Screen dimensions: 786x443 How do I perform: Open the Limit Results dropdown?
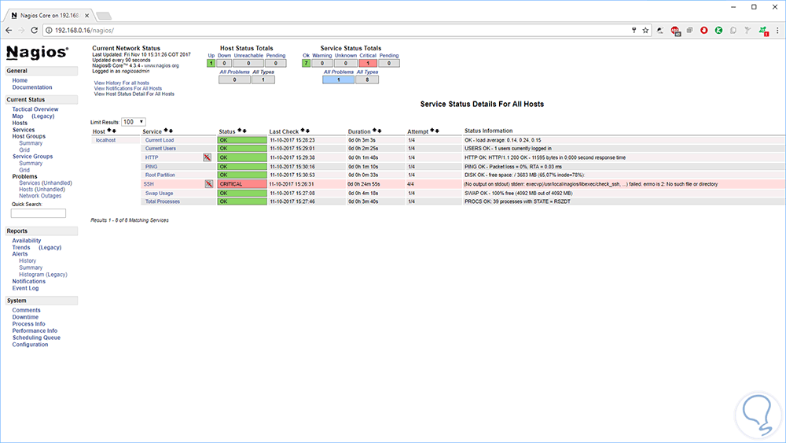click(x=134, y=122)
